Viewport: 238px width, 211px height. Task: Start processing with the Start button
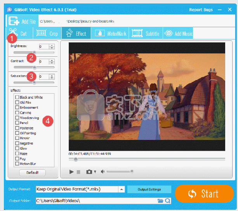pyautogui.click(x=204, y=194)
